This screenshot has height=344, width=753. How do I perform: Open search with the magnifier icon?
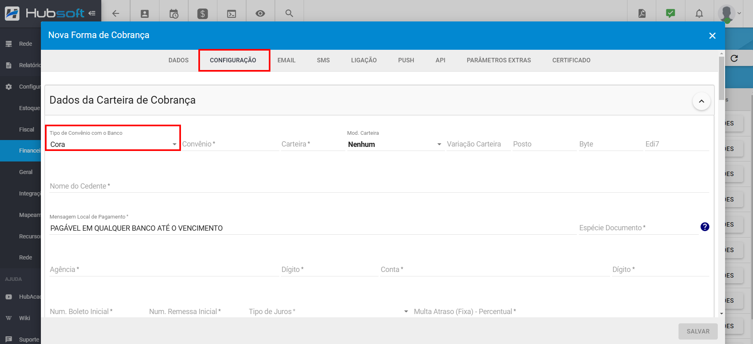click(289, 13)
